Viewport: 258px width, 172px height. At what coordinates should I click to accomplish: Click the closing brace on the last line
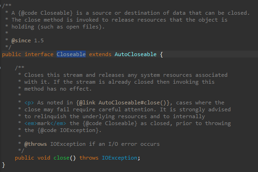tap(4, 165)
